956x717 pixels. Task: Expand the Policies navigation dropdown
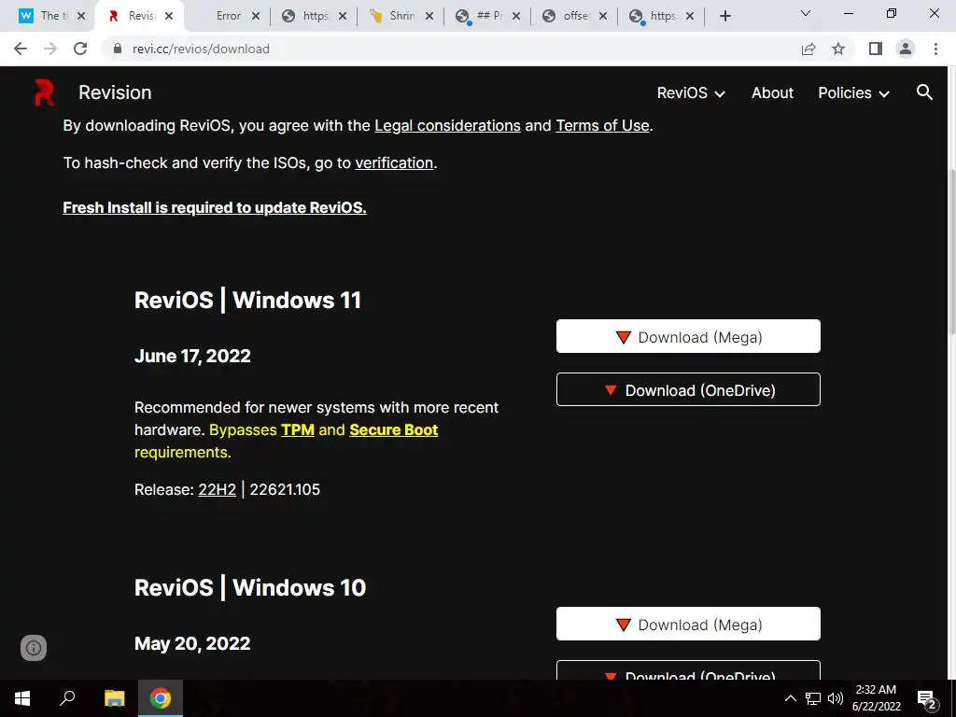pos(853,92)
